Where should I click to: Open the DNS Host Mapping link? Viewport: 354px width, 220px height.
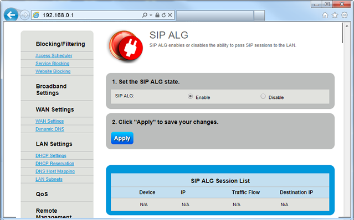click(x=55, y=171)
